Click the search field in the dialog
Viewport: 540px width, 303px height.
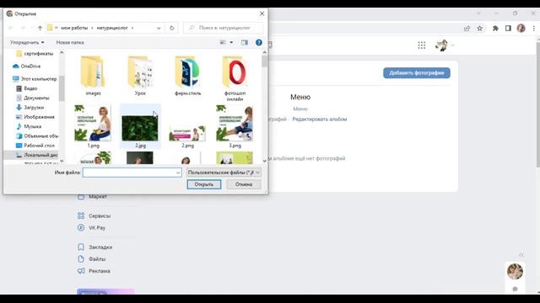[x=223, y=28]
